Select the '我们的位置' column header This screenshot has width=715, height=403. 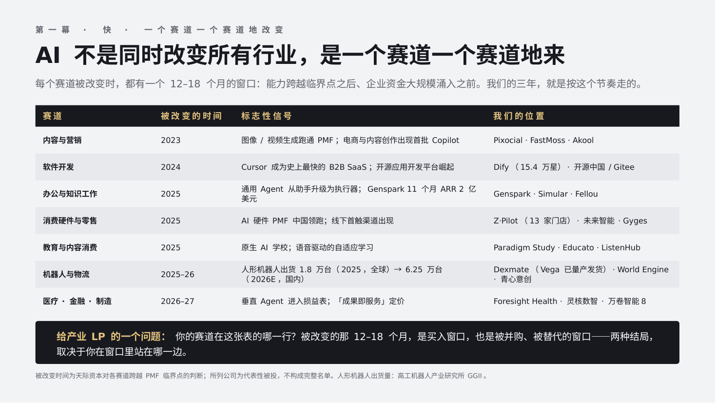click(519, 116)
